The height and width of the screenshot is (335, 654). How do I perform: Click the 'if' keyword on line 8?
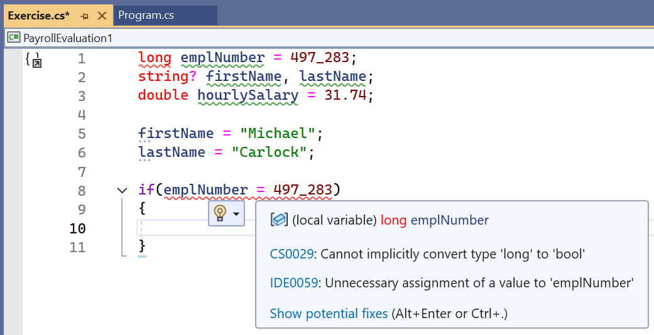146,191
